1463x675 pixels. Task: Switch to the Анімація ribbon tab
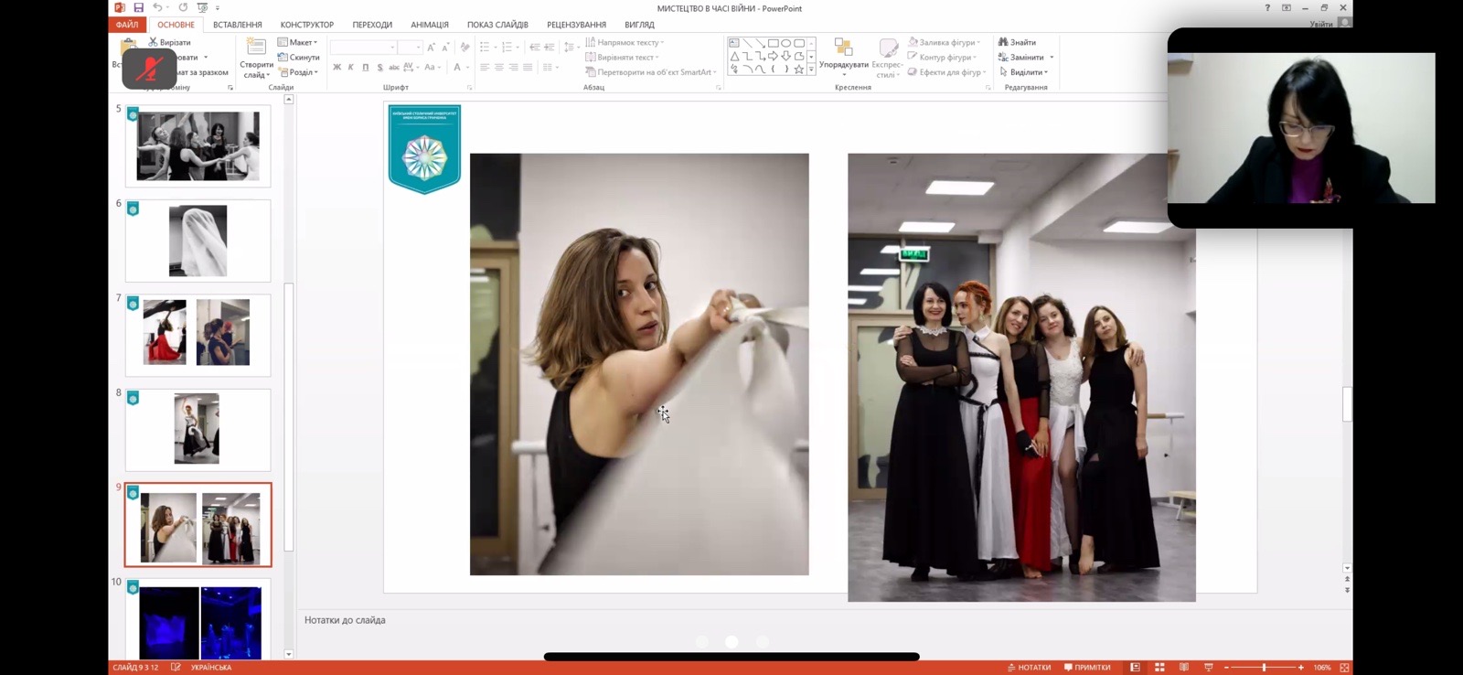(x=429, y=25)
